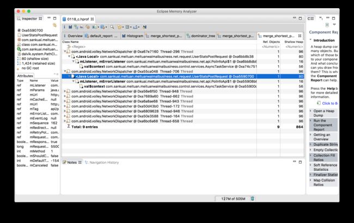
Task: Select the mSequence 162 attribute row
Action: 38,123
